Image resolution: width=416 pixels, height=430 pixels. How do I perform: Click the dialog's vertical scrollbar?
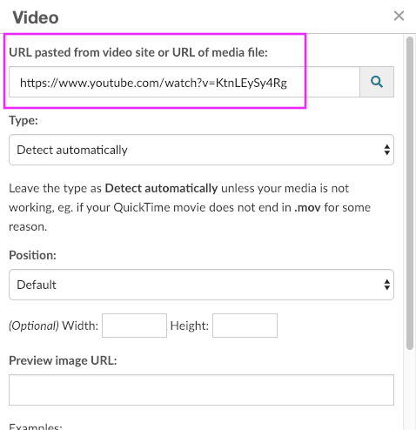pyautogui.click(x=410, y=193)
